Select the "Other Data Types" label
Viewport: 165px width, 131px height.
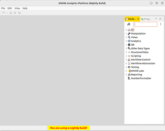(x=140, y=49)
